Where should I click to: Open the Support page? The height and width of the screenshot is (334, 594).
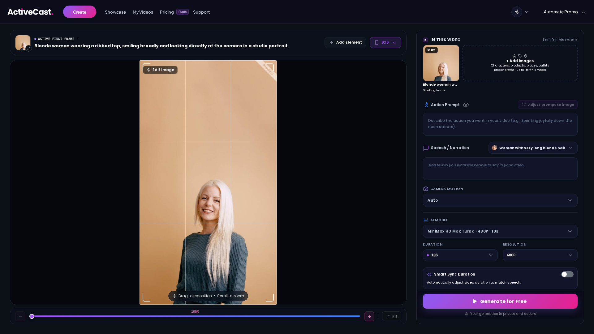point(201,12)
